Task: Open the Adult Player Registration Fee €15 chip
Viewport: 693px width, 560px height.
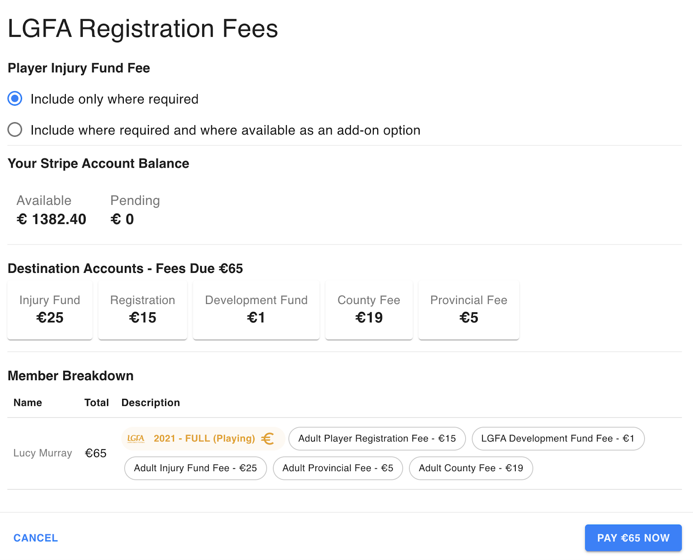Action: [376, 438]
